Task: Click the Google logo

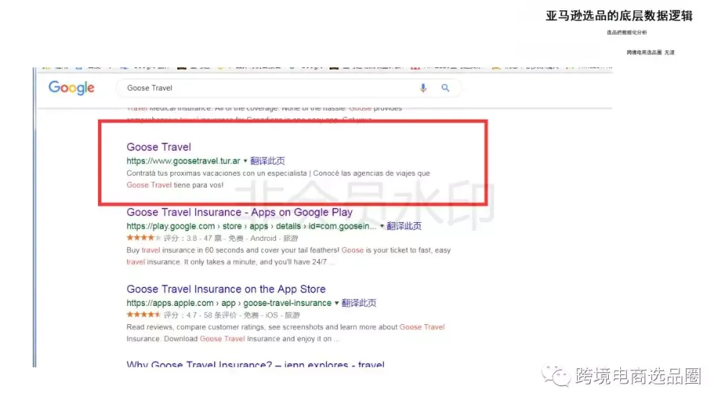Action: pos(71,88)
